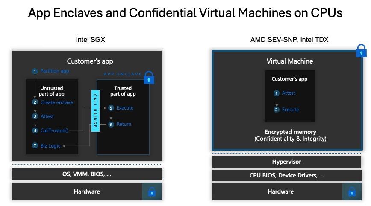
Task: Click Attest inside the Virtual Machine box
Action: point(289,93)
